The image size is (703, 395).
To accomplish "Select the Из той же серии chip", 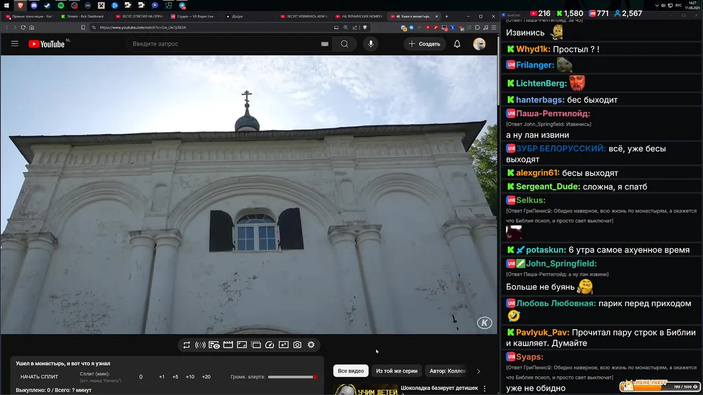I will 397,371.
